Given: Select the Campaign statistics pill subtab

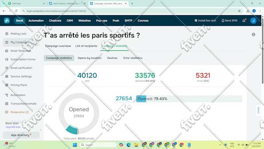Looking at the screenshot, I should tap(59, 58).
